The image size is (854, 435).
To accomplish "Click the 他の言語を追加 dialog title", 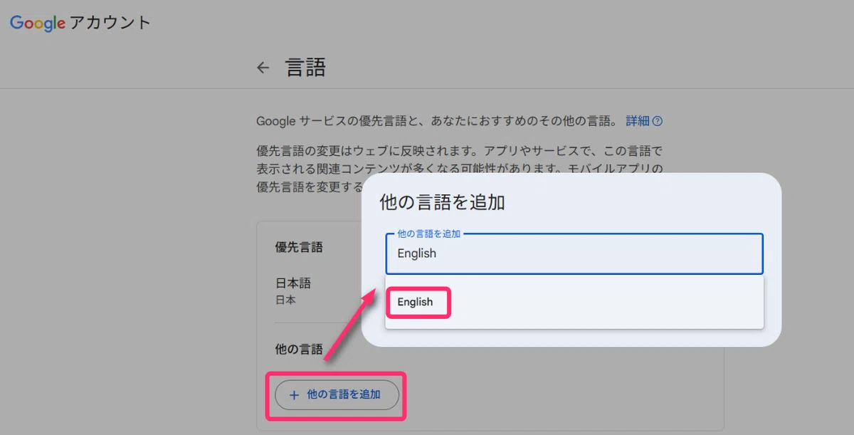I will click(x=442, y=202).
